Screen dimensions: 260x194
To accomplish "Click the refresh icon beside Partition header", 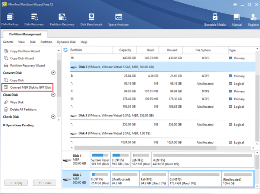I will point(66,50).
